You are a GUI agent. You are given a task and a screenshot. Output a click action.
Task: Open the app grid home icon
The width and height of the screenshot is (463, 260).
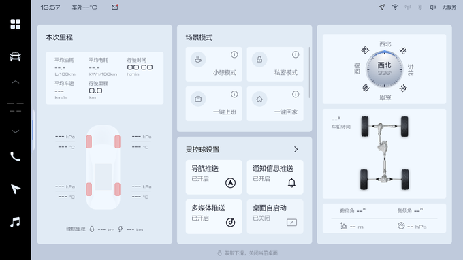(16, 25)
